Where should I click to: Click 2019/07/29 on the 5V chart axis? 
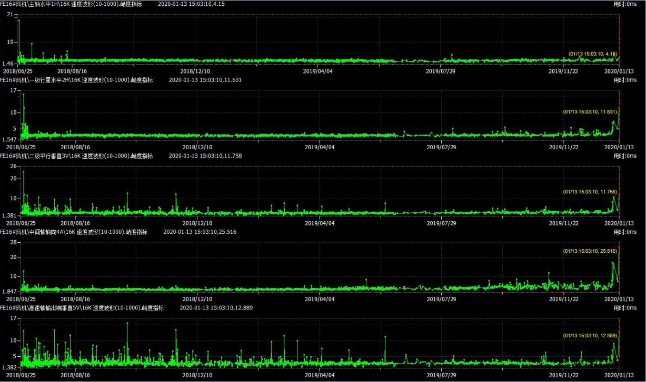click(x=441, y=375)
